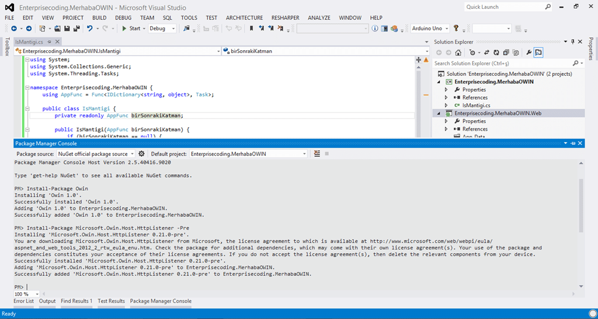Switch to the Test Results tab
The image size is (598, 319).
(x=112, y=301)
